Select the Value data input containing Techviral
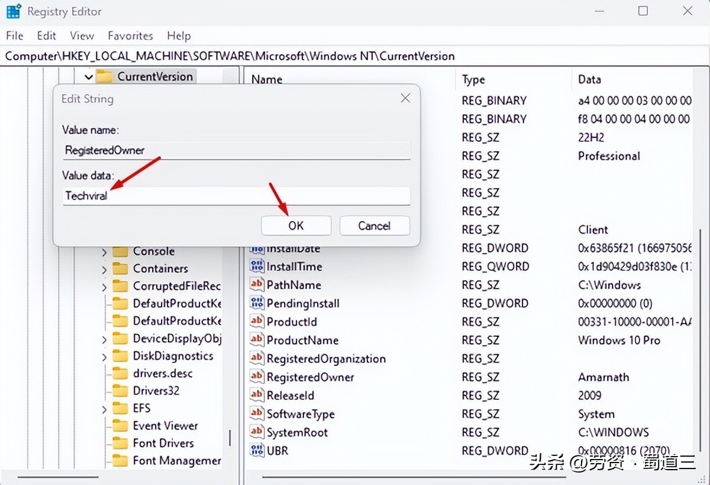The width and height of the screenshot is (710, 485). (x=237, y=196)
